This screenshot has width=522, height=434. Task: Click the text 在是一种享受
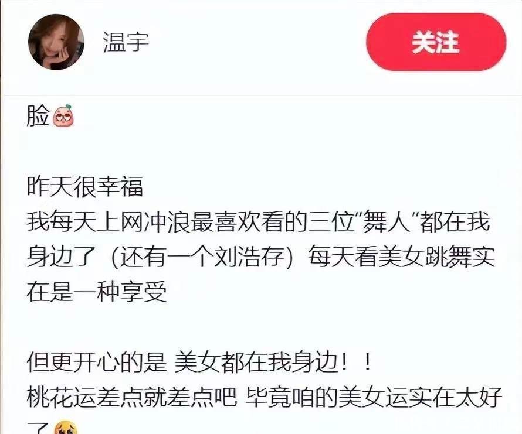[x=97, y=292]
